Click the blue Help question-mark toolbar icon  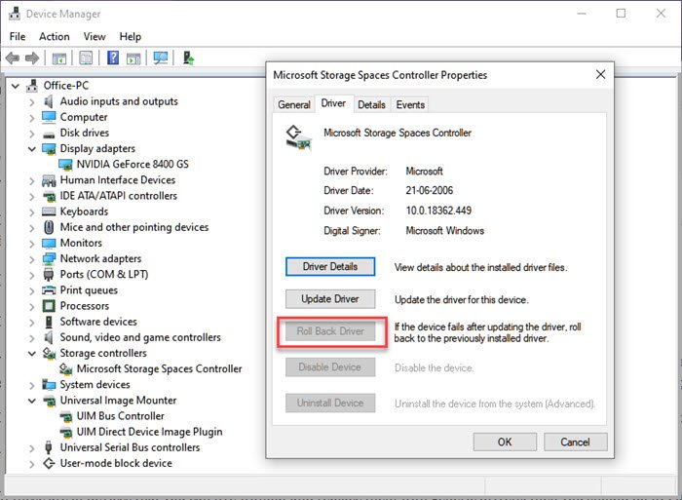[x=113, y=58]
